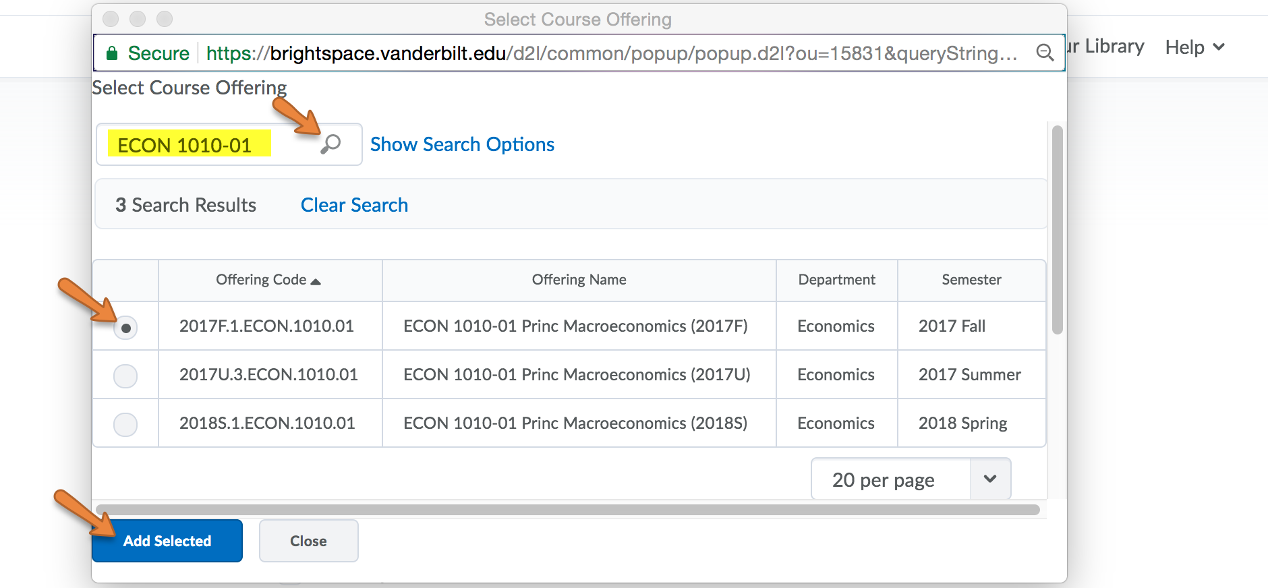1268x588 pixels.
Task: Select the 2018 Spring ECON offering radio
Action: pos(125,424)
